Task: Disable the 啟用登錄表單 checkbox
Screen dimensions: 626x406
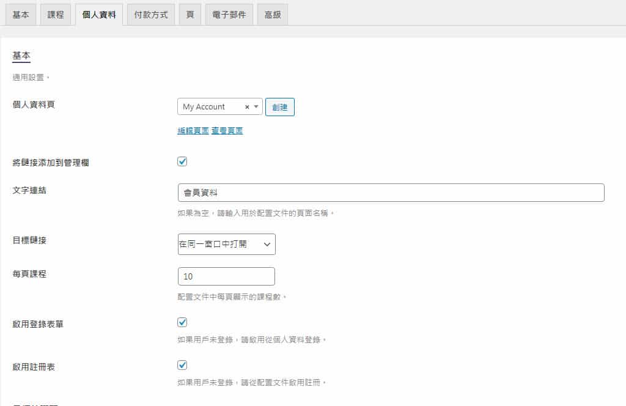Action: (x=182, y=322)
